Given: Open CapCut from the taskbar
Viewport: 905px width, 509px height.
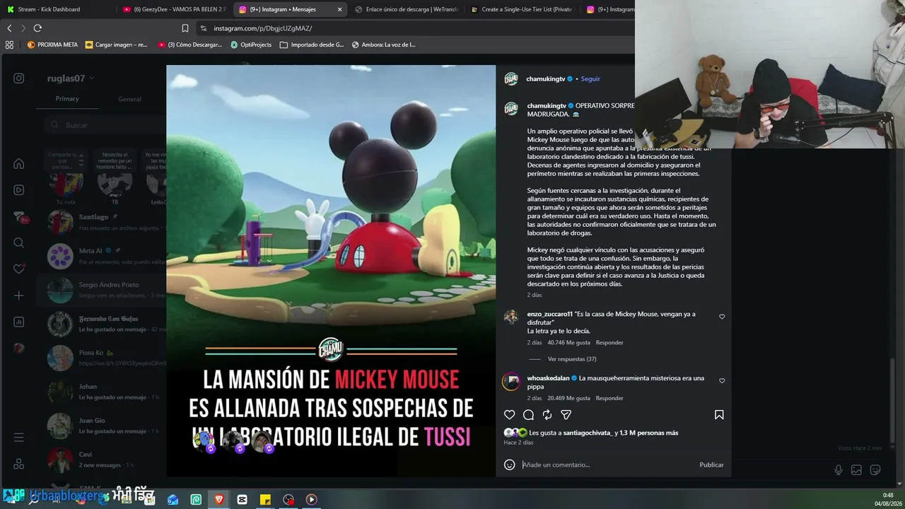Looking at the screenshot, I should click(x=242, y=500).
